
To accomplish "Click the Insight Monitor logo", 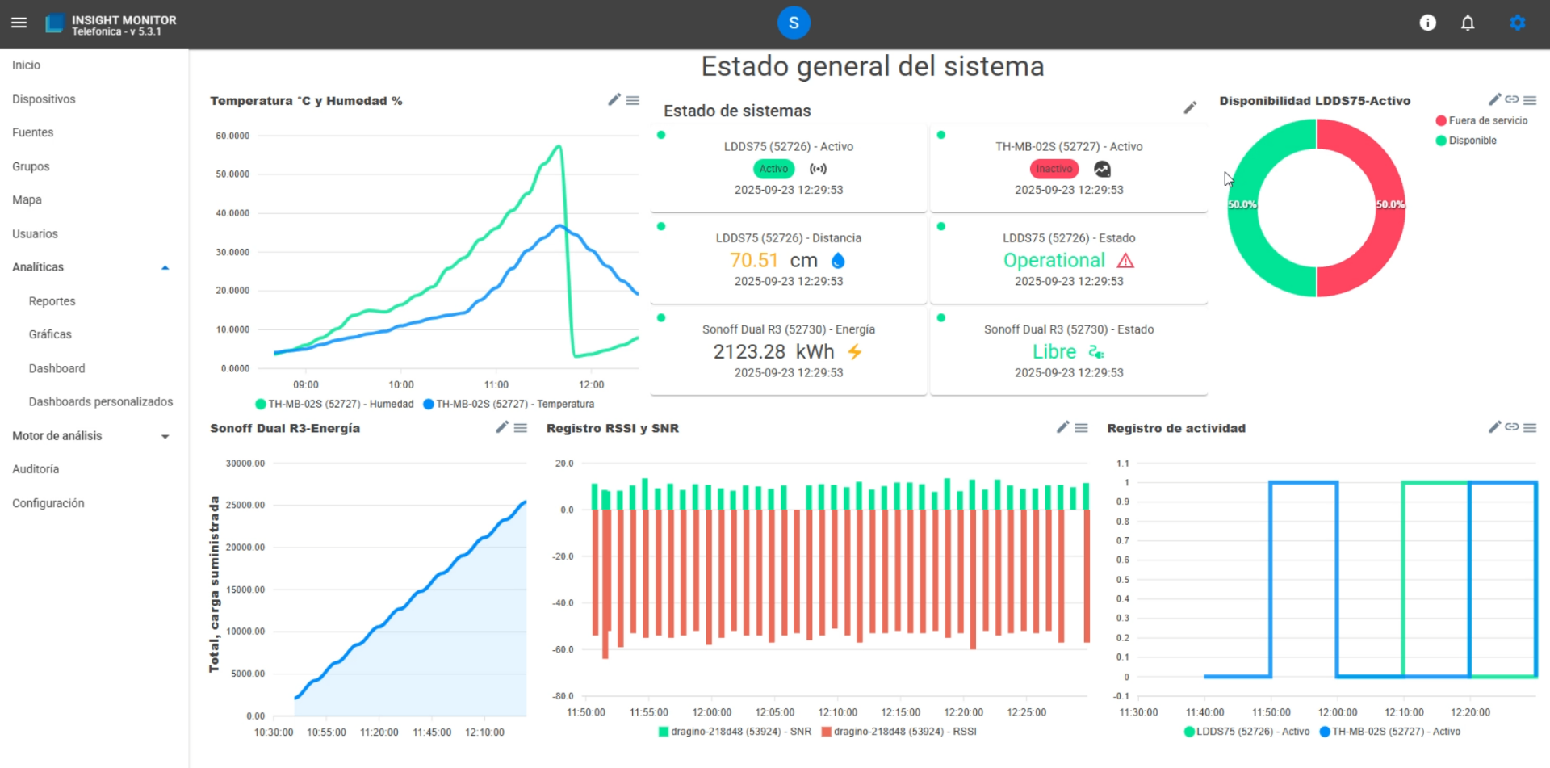I will point(54,23).
